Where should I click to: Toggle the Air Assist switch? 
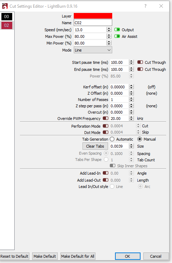click(117, 36)
